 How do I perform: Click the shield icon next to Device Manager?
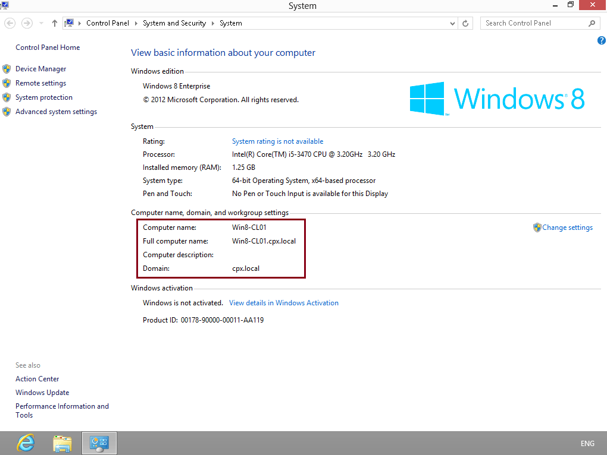(7, 69)
